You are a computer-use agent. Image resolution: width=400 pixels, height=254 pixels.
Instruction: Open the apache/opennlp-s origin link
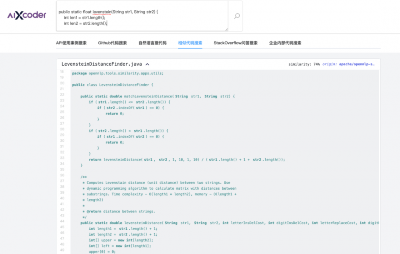[357, 64]
